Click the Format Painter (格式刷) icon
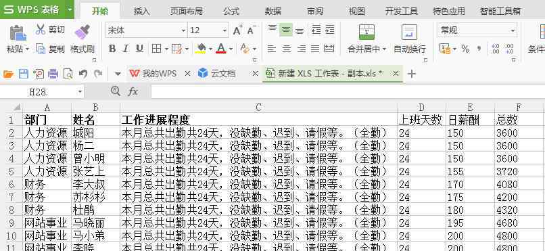Image resolution: width=545 pixels, height=251 pixels. click(x=82, y=32)
